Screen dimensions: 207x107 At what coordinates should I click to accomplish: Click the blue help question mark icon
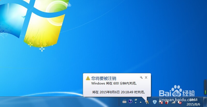pyautogui.click(x=130, y=102)
